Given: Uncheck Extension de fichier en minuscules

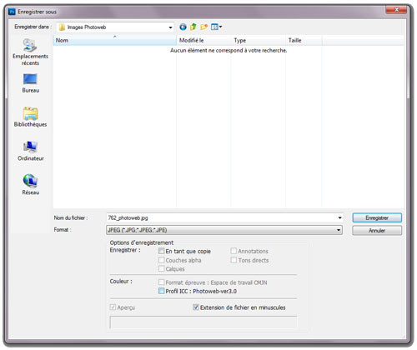Looking at the screenshot, I should pos(196,307).
